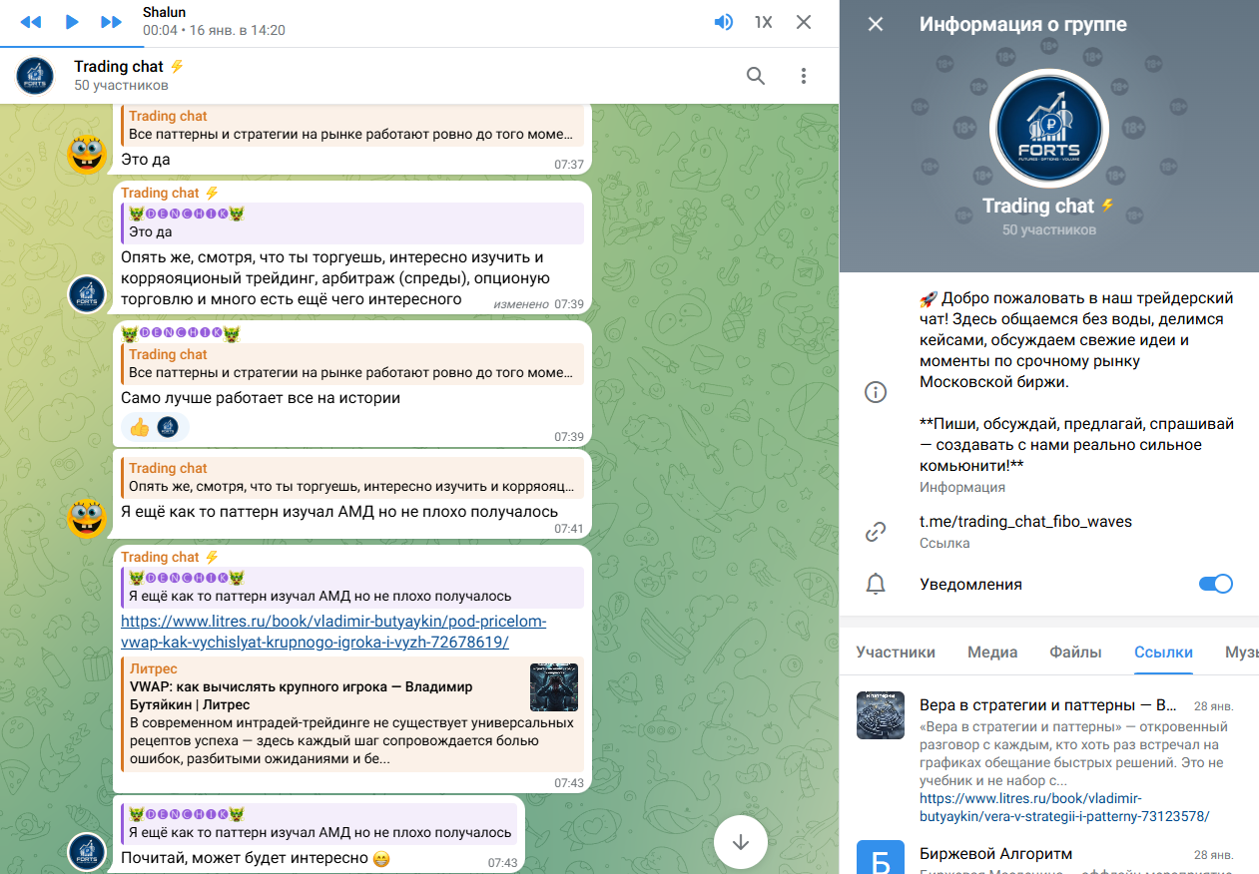Open the Вера в стратегии link thumbnail
Screen dimensions: 1259x874
(x=881, y=715)
